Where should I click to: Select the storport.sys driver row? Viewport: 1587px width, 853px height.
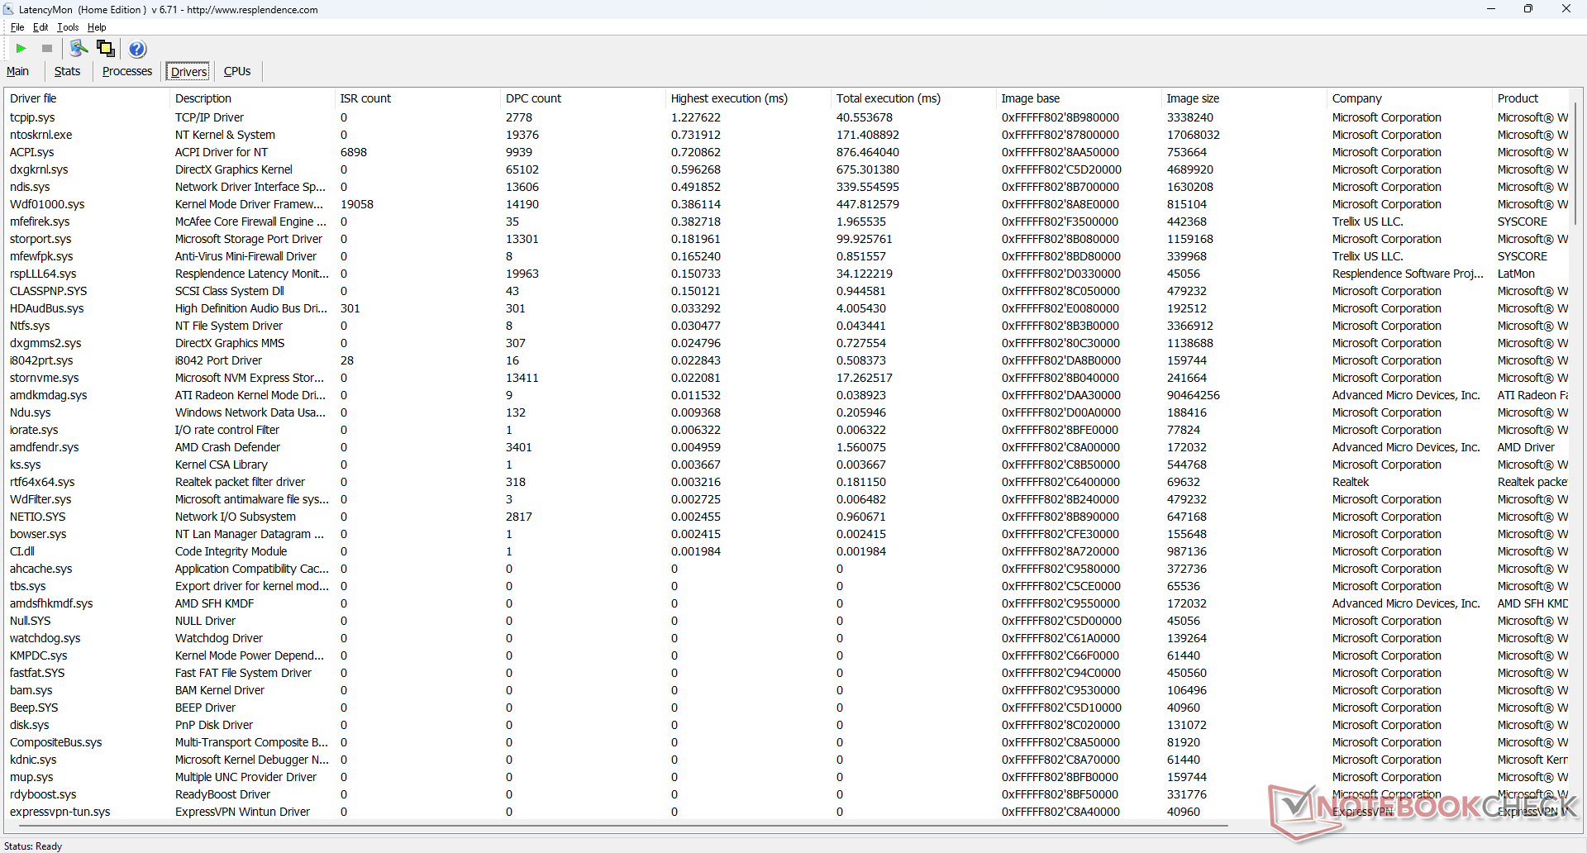(x=787, y=239)
